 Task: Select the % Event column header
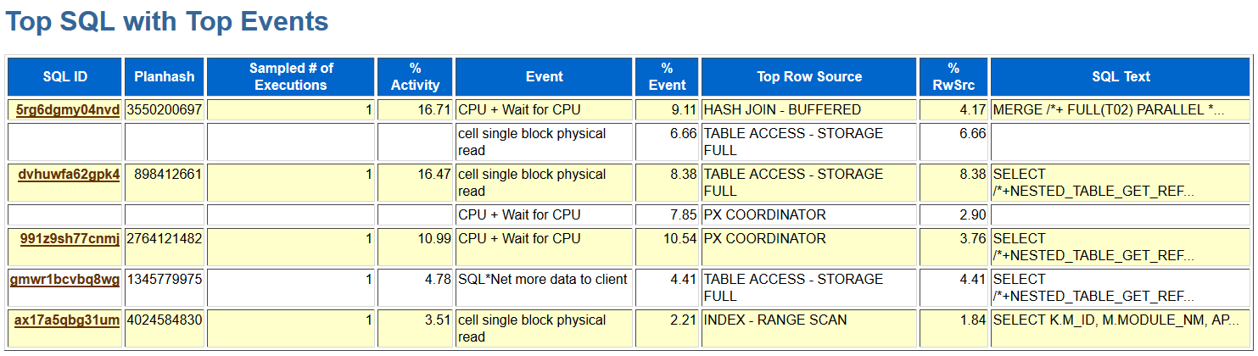coord(667,76)
